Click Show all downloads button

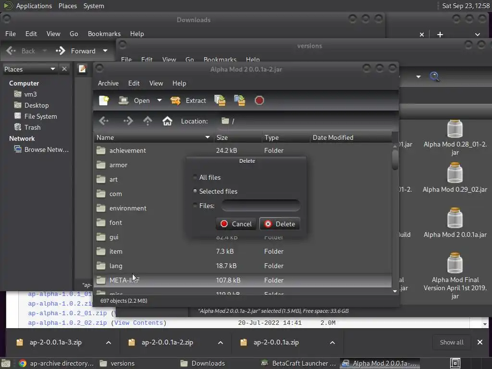click(452, 342)
